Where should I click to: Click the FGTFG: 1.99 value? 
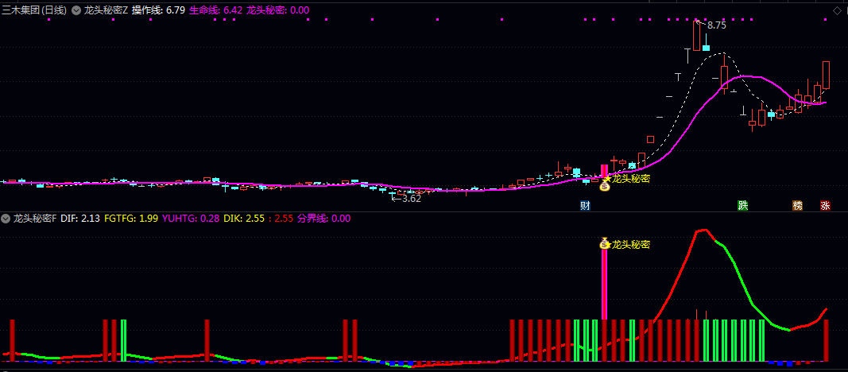pyautogui.click(x=131, y=219)
